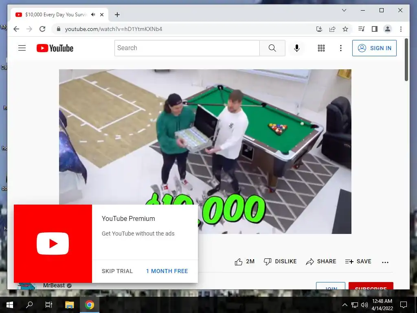Accept 1 MONTH FREE Premium offer

167,271
